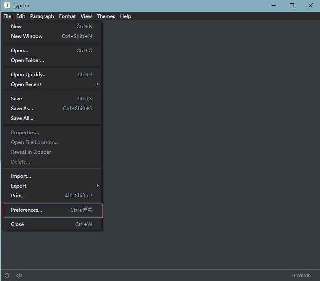Select Save All... entry
Image resolution: width=320 pixels, height=281 pixels.
[52, 118]
